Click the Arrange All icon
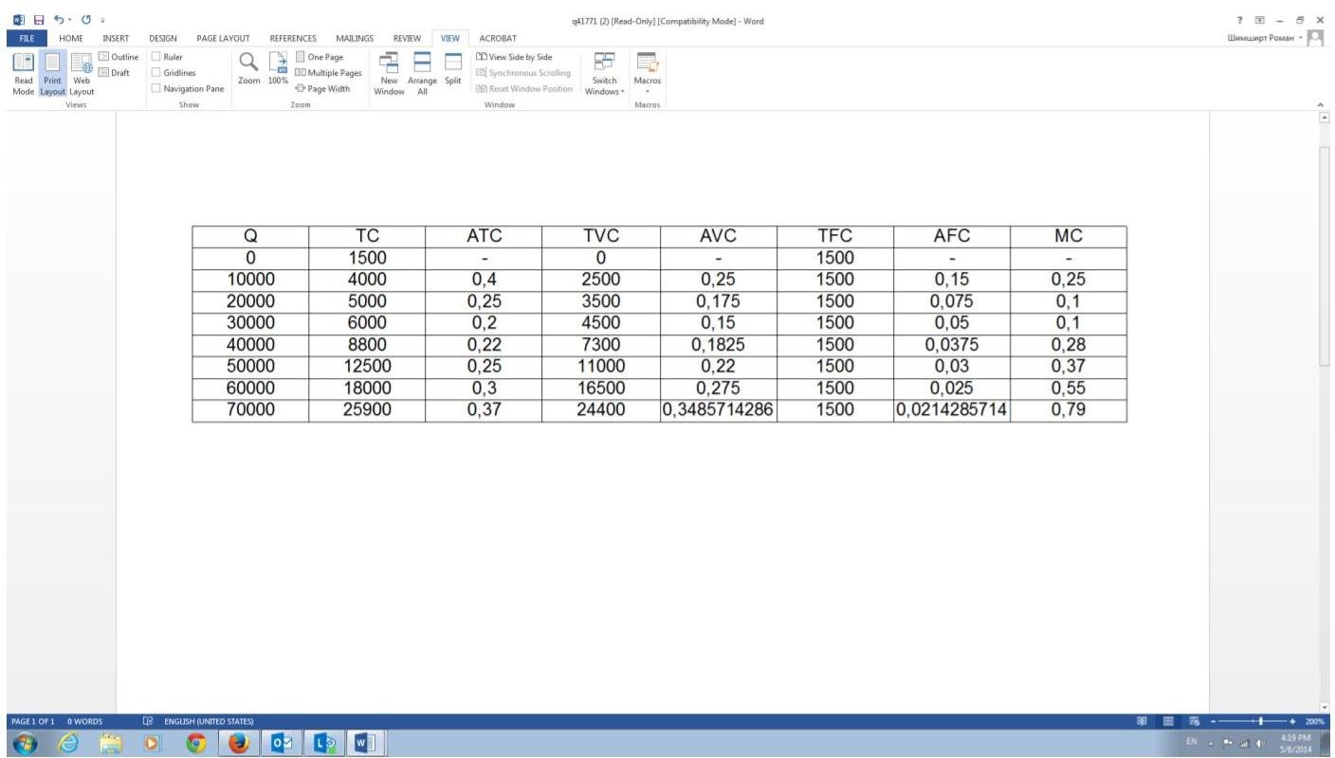This screenshot has width=1335, height=758. (x=422, y=71)
